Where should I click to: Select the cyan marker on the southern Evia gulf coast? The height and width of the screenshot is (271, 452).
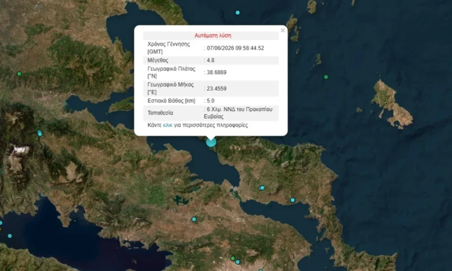pyautogui.click(x=292, y=200)
